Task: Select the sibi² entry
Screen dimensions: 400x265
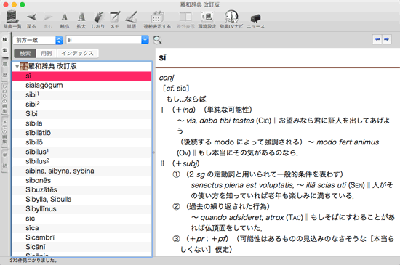Action: [x=81, y=105]
